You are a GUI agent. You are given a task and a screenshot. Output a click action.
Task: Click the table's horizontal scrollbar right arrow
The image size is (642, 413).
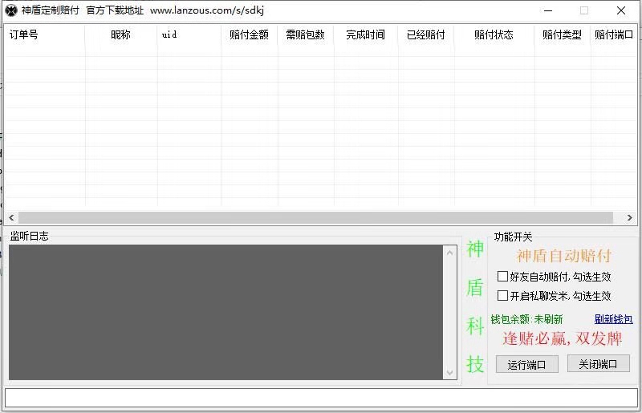pos(630,218)
